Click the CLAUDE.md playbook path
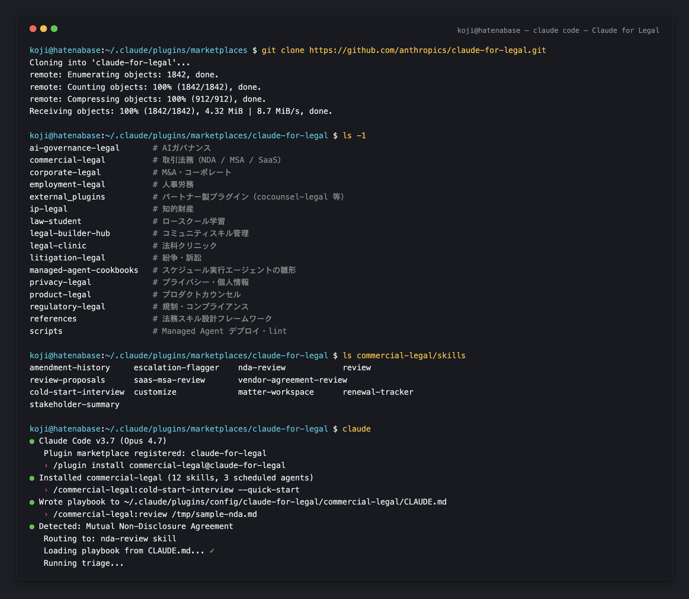The image size is (689, 599). 285,502
